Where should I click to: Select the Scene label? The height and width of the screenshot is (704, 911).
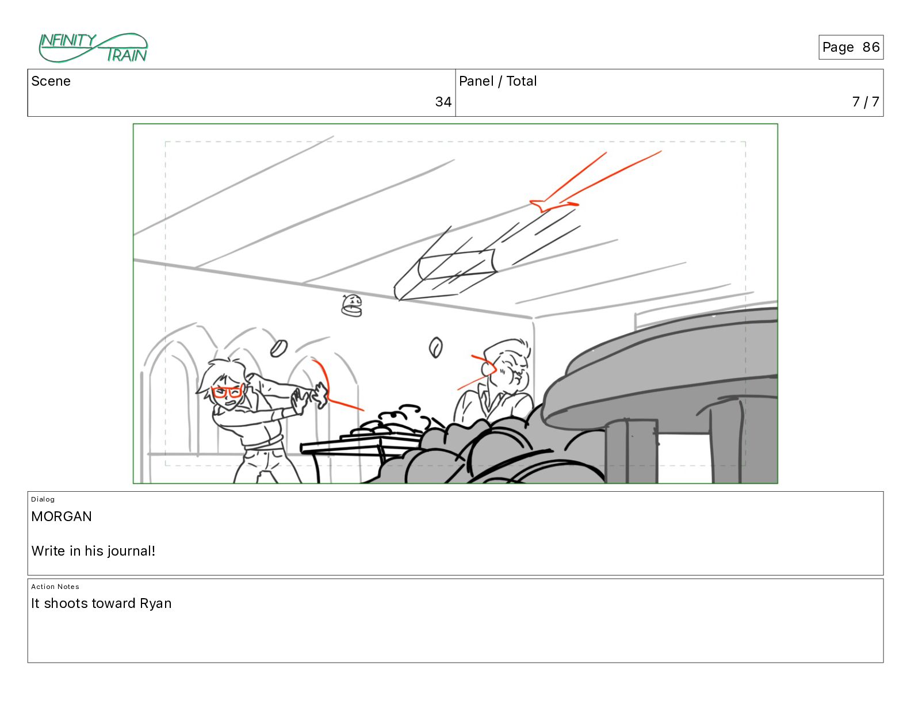[51, 81]
